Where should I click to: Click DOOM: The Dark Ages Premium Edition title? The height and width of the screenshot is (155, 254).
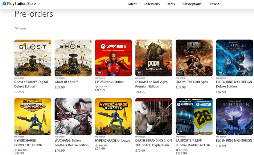pyautogui.click(x=151, y=84)
